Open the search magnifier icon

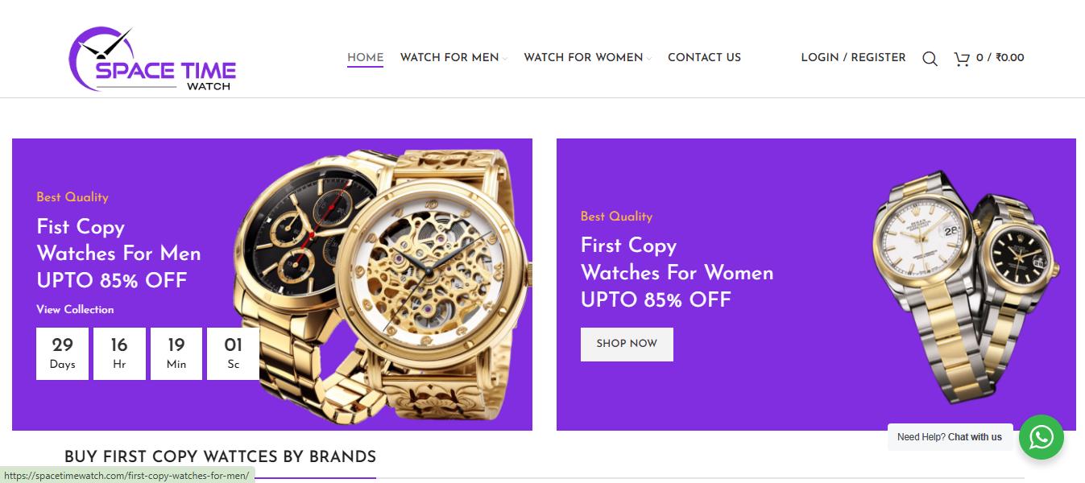[x=930, y=58]
